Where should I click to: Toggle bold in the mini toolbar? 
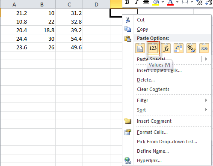coord(127,2)
